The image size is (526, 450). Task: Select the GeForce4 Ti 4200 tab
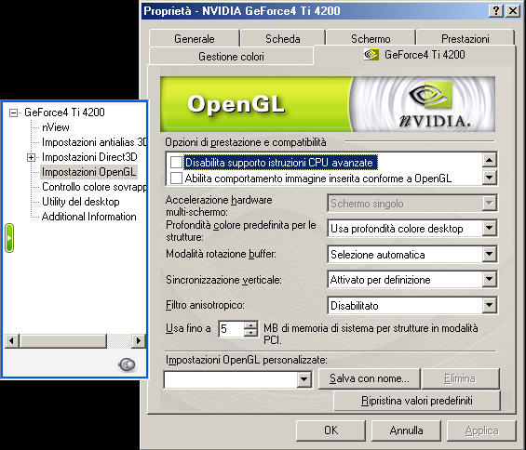click(x=415, y=55)
